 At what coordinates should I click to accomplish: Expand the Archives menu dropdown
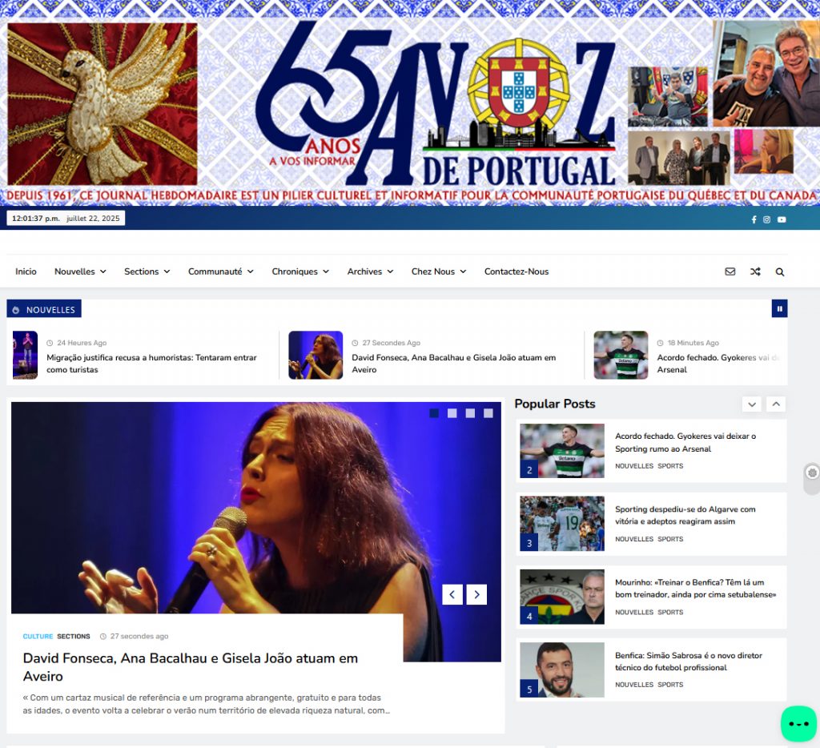coord(370,271)
